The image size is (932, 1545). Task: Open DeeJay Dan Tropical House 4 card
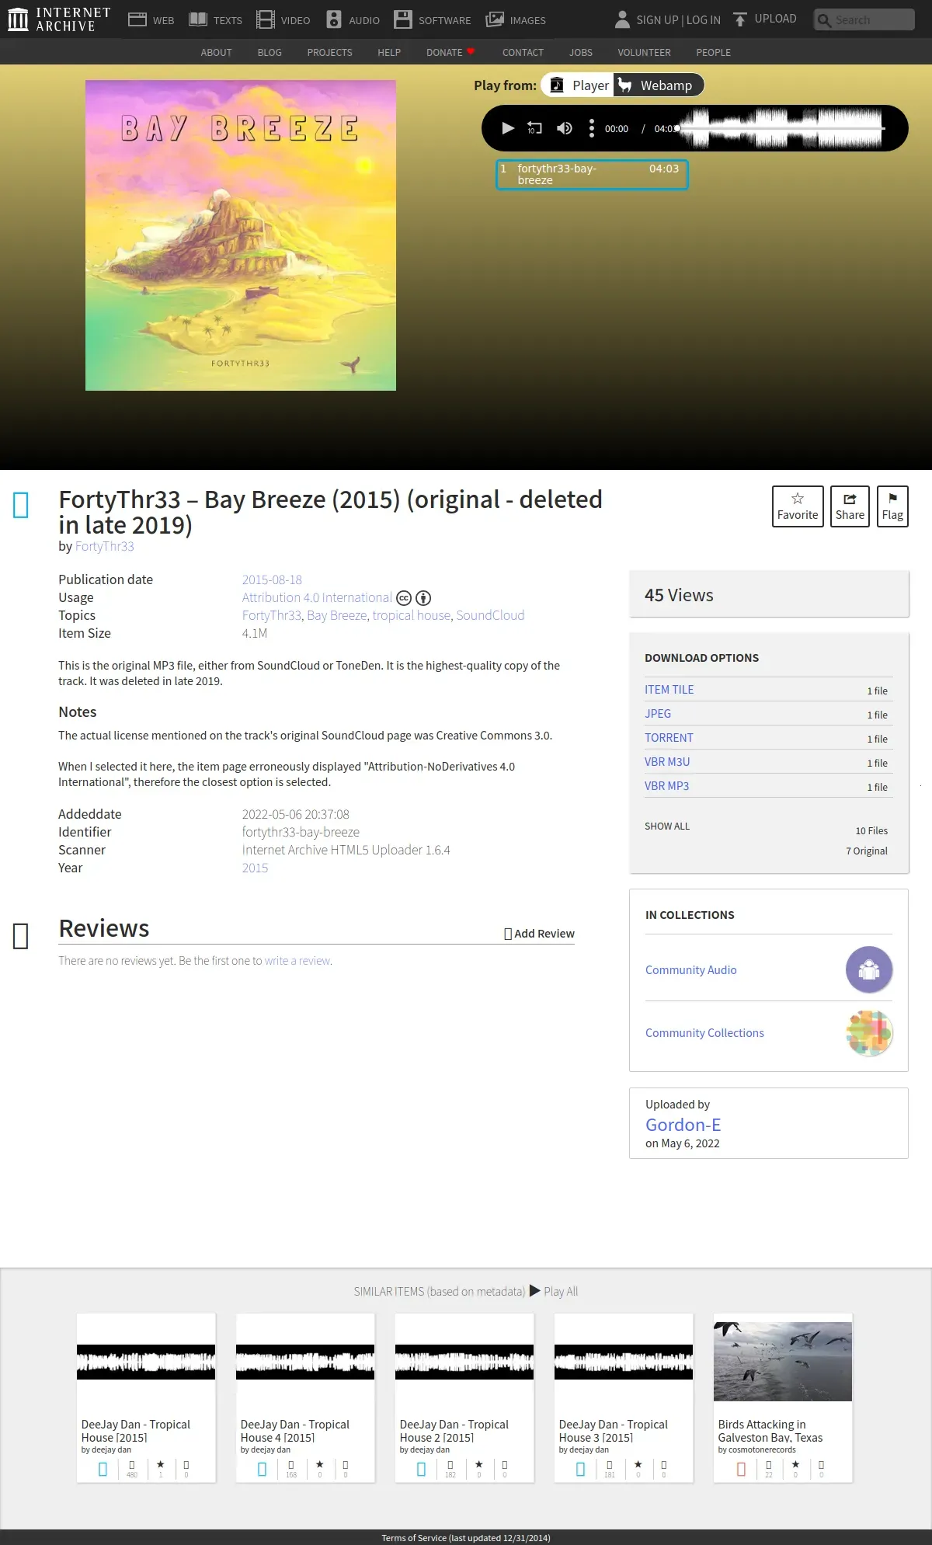click(305, 1398)
